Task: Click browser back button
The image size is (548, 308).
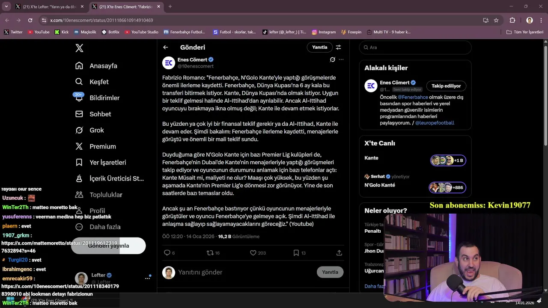Action: 7,20
